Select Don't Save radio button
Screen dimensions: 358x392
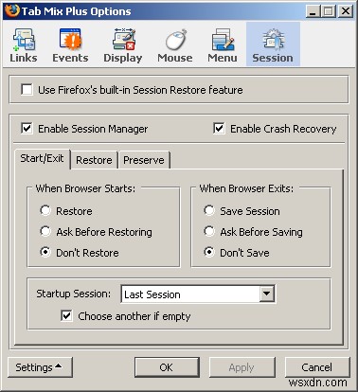pos(209,252)
